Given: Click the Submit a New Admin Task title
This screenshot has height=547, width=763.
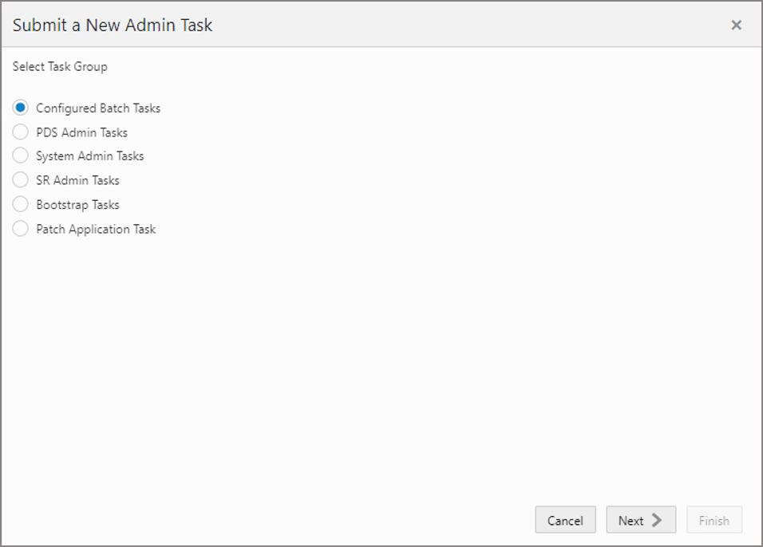Looking at the screenshot, I should click(x=112, y=25).
